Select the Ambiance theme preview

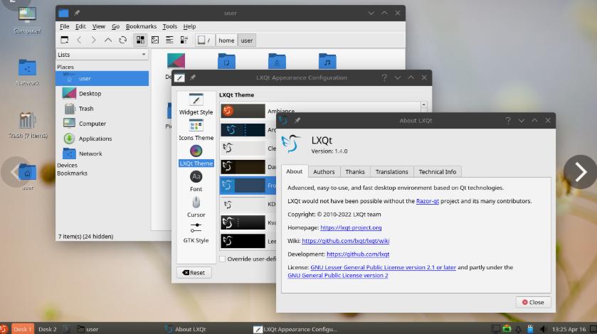243,111
